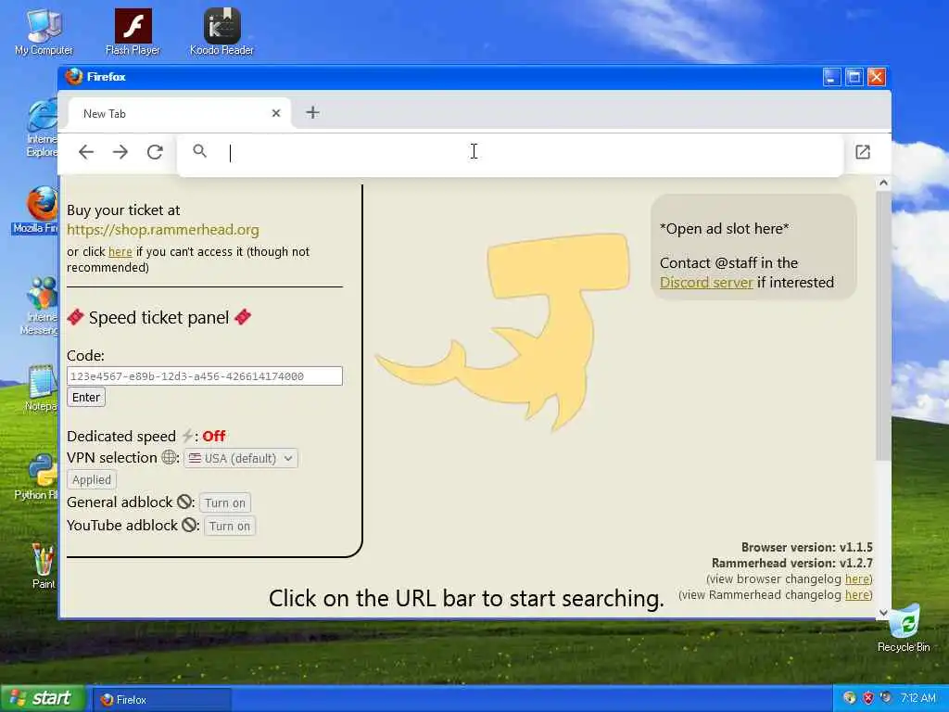This screenshot has height=712, width=949.
Task: Go forward with the forward arrow
Action: (120, 152)
